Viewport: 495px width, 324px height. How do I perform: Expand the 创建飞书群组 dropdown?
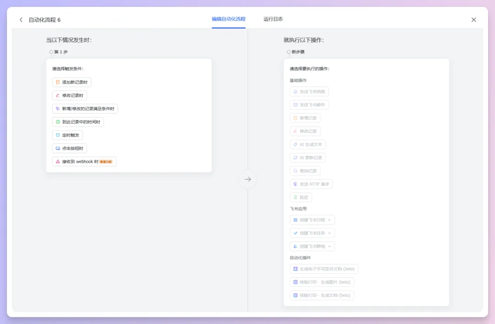pyautogui.click(x=312, y=246)
